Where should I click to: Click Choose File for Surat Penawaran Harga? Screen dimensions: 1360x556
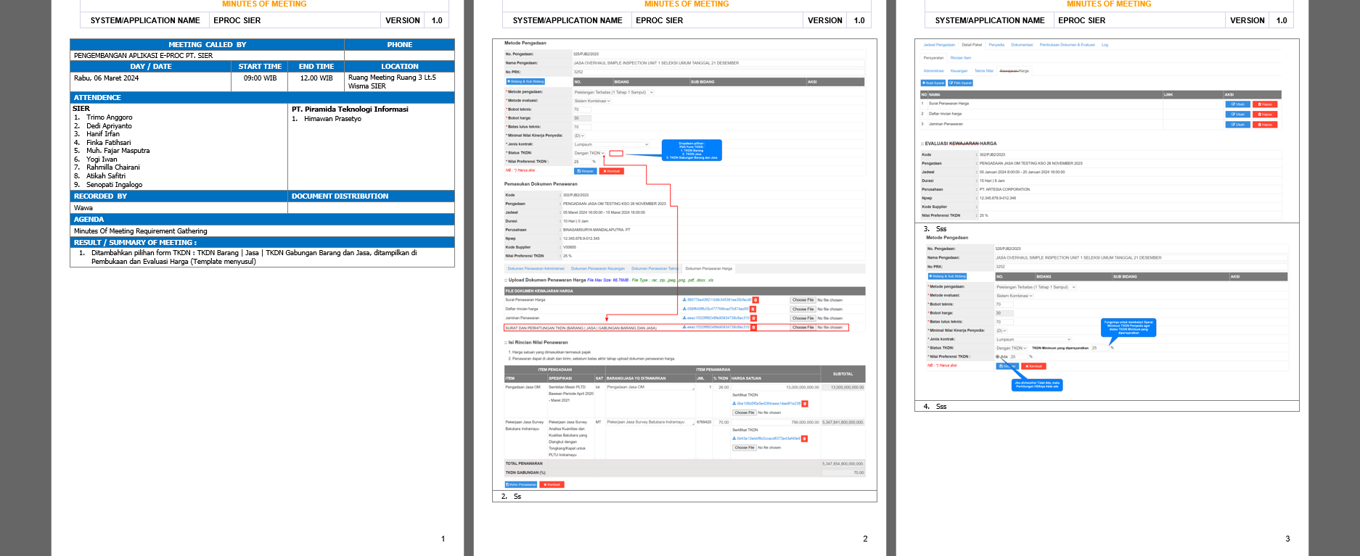(x=803, y=299)
